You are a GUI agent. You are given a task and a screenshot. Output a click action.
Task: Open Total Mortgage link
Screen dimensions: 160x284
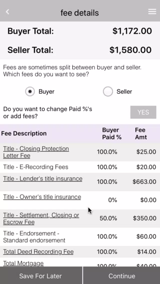click(x=23, y=263)
